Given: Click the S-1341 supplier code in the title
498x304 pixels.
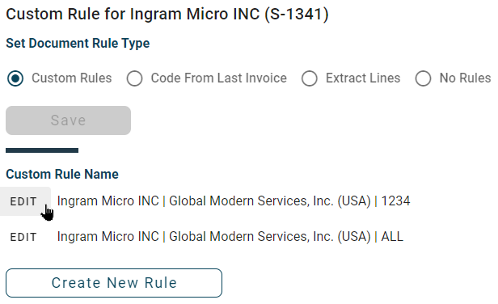Looking at the screenshot, I should [297, 15].
